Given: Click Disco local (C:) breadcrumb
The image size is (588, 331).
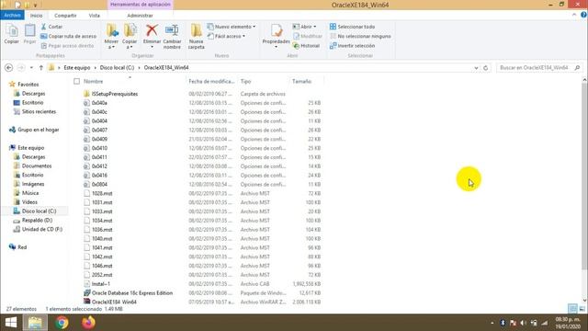Looking at the screenshot, I should pos(117,68).
